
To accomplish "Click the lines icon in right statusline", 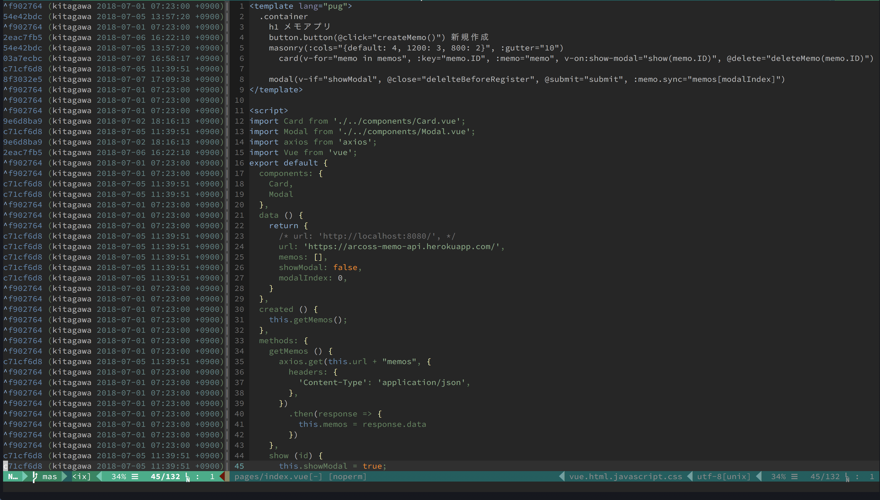I will tap(794, 477).
